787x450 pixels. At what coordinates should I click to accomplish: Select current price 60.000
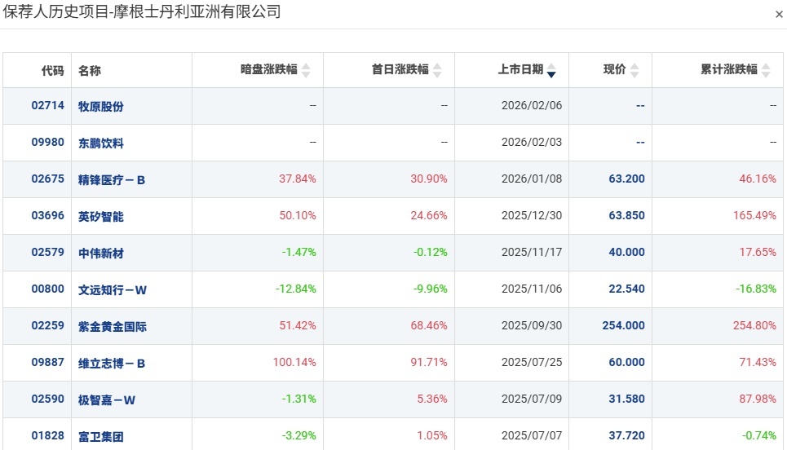(x=626, y=362)
